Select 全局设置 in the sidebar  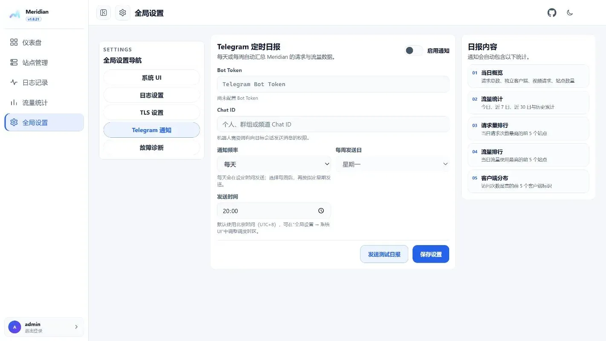click(44, 123)
